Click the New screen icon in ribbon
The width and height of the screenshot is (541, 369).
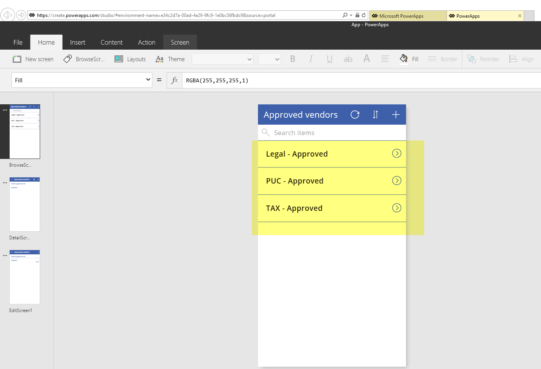pyautogui.click(x=17, y=59)
